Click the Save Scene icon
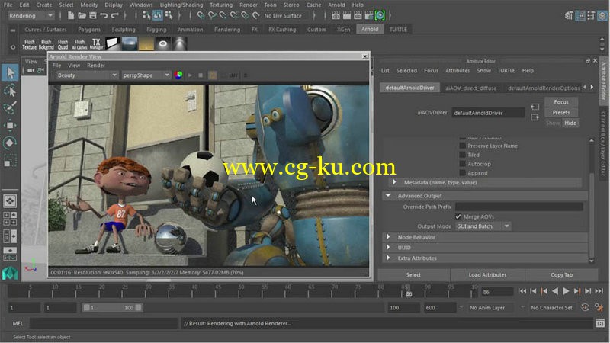This screenshot has height=343, width=610. tap(92, 15)
